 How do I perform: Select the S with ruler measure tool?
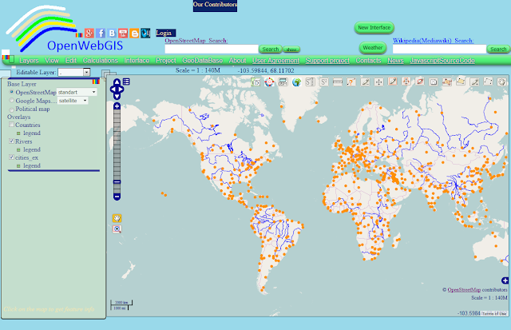(310, 82)
